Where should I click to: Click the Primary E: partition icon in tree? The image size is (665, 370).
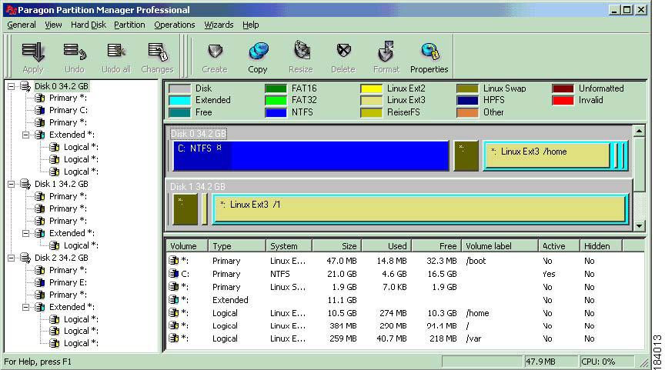40,282
